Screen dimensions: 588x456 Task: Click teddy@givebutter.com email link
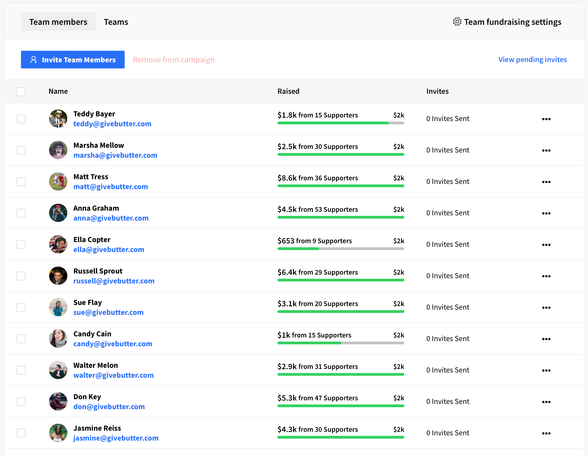pyautogui.click(x=112, y=124)
